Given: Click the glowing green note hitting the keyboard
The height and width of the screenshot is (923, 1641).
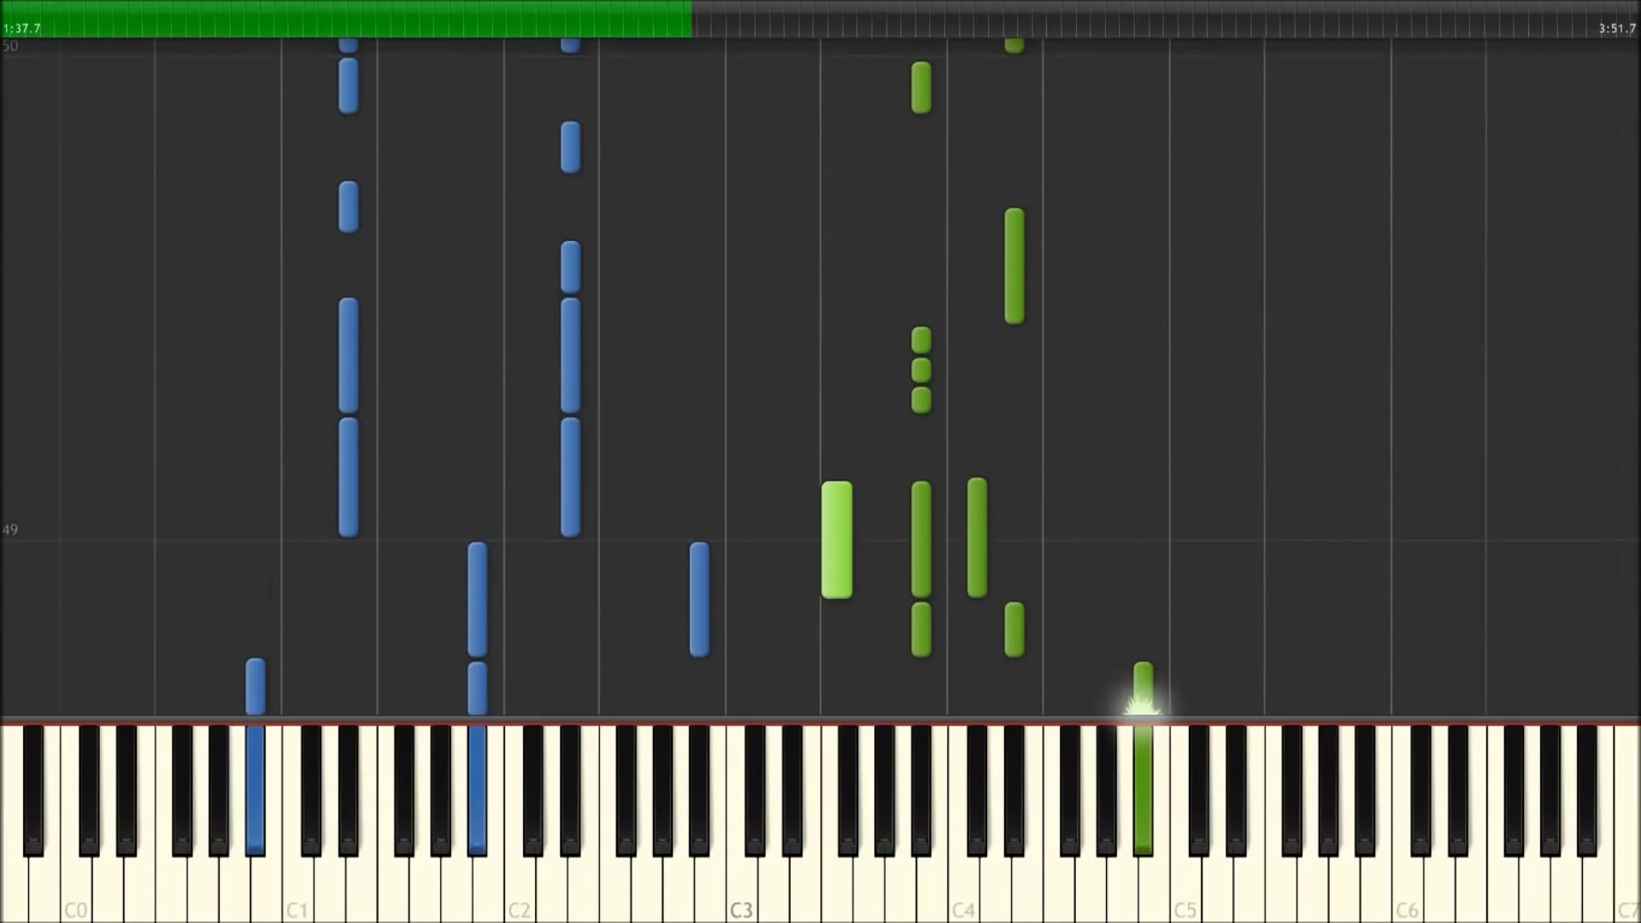Looking at the screenshot, I should pyautogui.click(x=1143, y=689).
